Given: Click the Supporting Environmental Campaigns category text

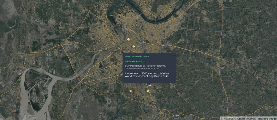Looking at the screenshot, I should pyautogui.click(x=145, y=67).
